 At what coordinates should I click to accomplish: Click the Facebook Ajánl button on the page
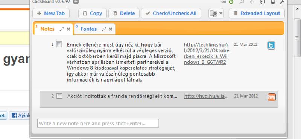tap(20, 116)
